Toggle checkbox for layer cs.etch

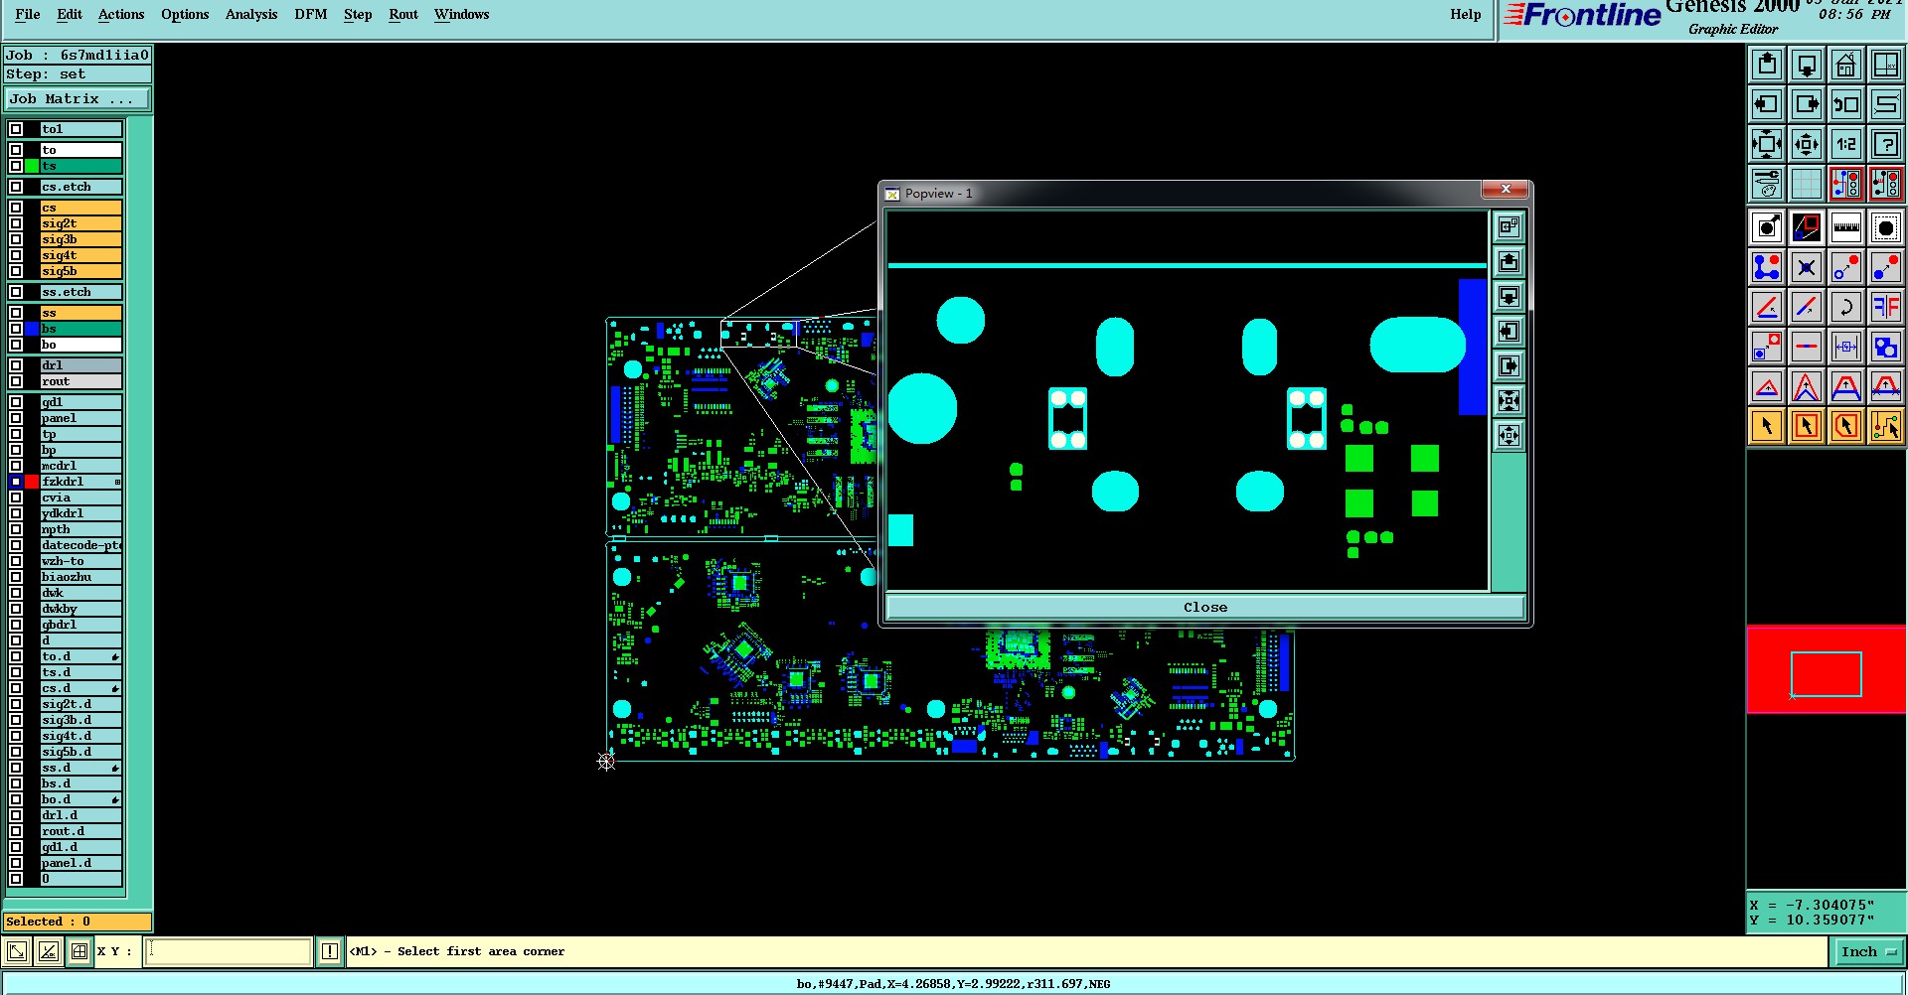pos(16,187)
